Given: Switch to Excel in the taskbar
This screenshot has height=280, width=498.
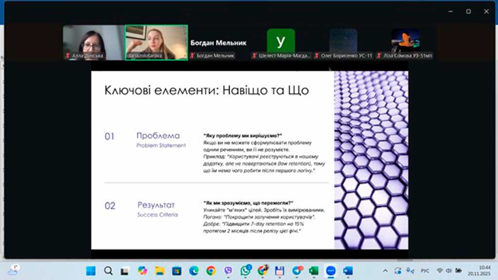Looking at the screenshot, I should (x=313, y=270).
